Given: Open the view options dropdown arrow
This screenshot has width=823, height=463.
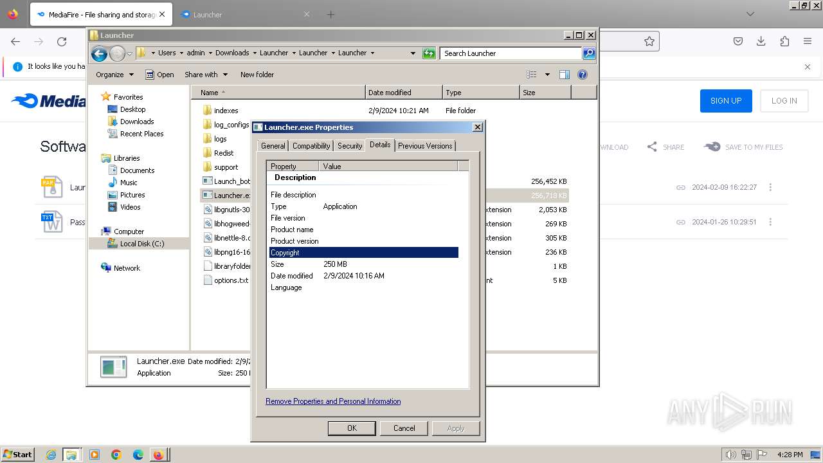Looking at the screenshot, I should (x=547, y=75).
